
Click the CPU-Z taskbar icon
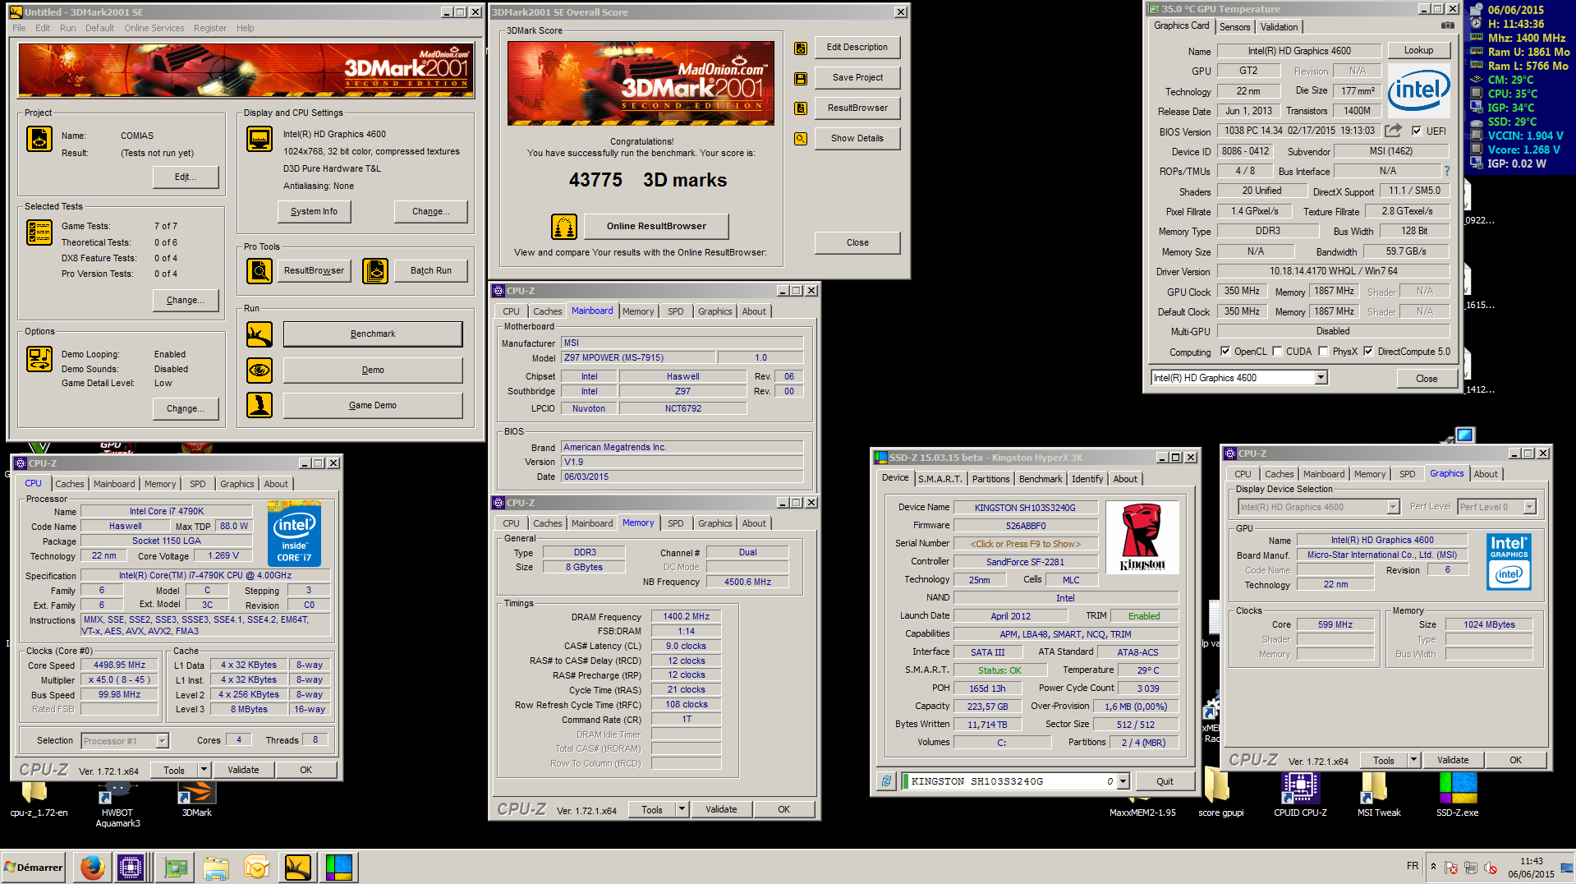point(131,867)
